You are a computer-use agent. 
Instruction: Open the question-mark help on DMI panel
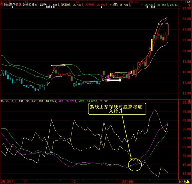pyautogui.click(x=189, y=101)
